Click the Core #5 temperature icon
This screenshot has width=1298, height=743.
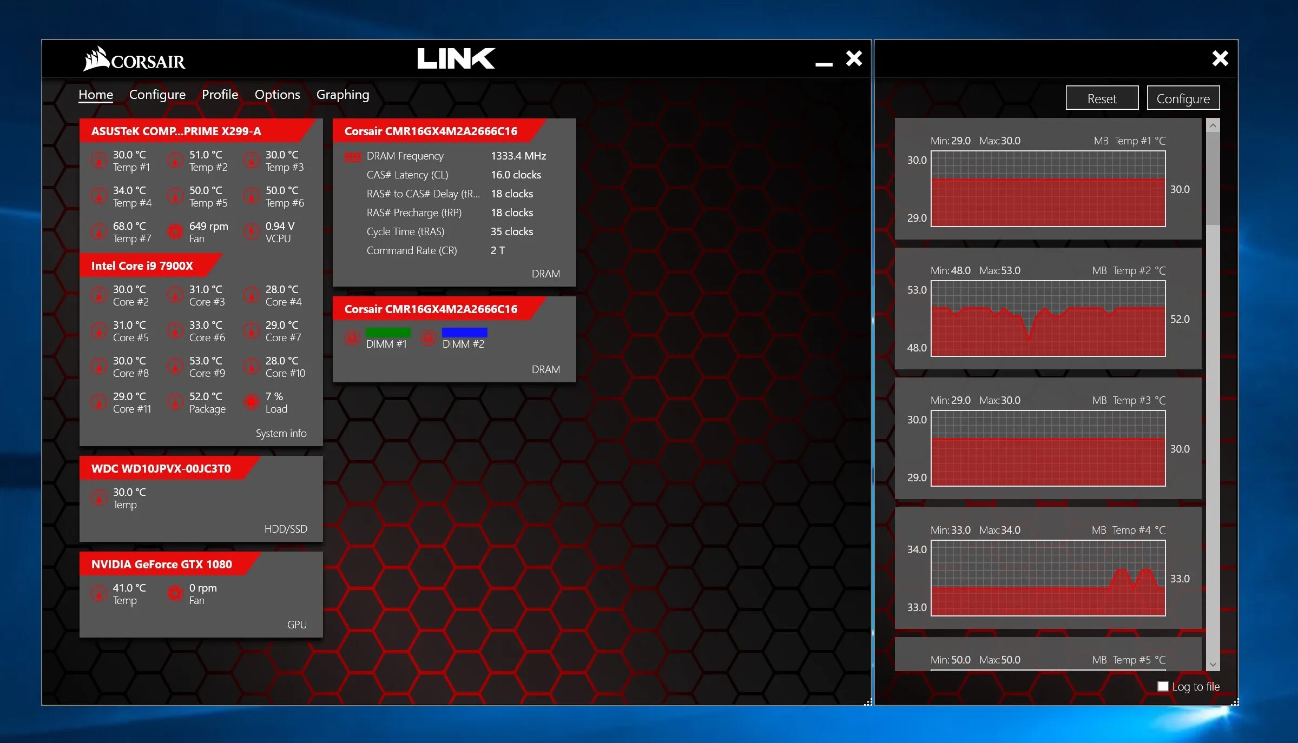coord(98,331)
